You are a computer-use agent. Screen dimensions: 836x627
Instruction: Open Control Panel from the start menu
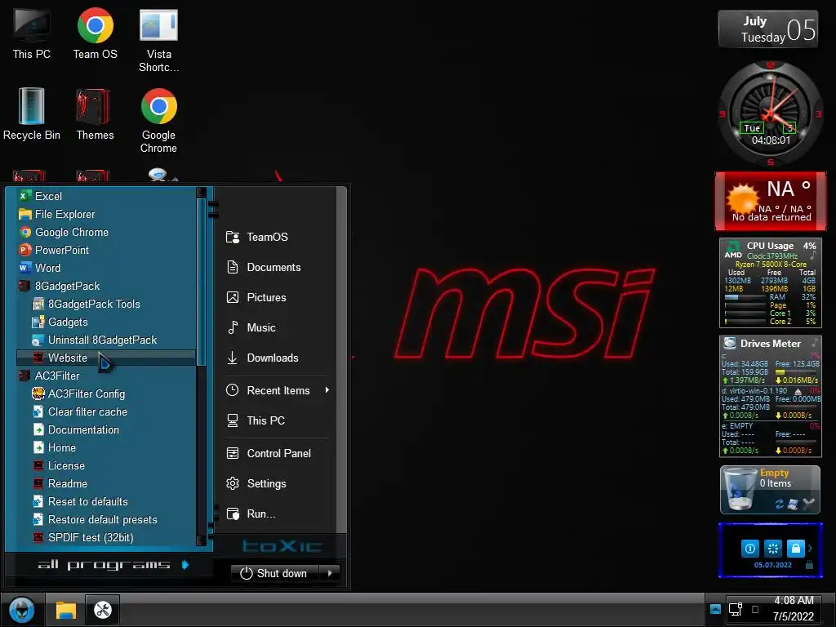269,454
